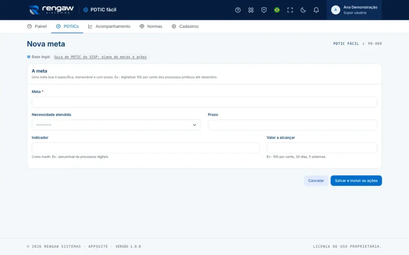
Task: Toggle fullscreen mode icon
Action: 290,10
